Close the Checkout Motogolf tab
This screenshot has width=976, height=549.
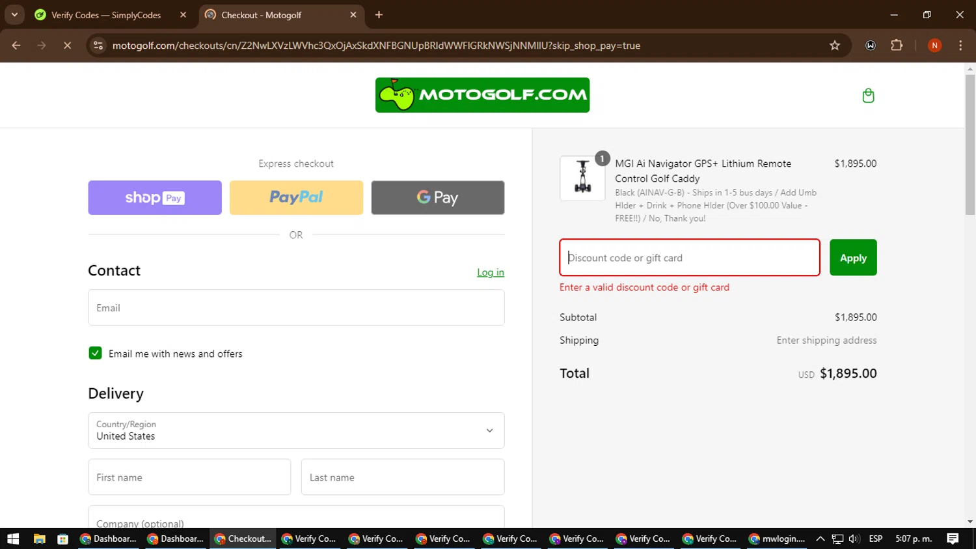(x=353, y=14)
